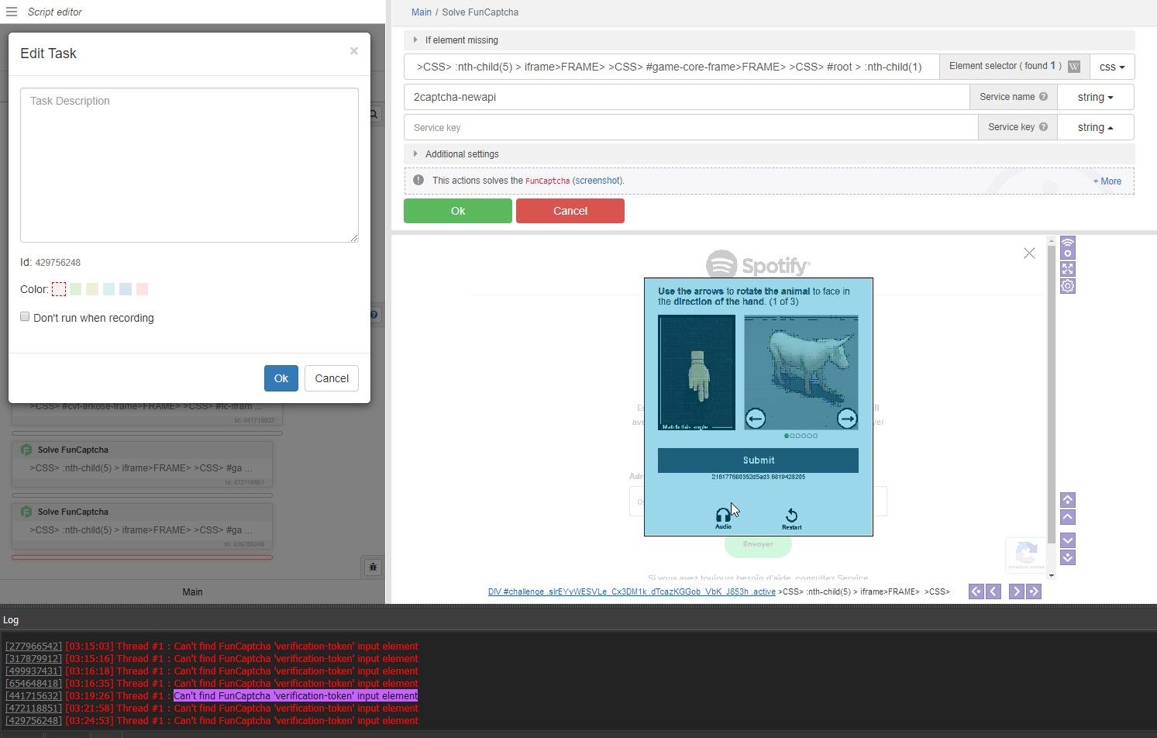Open the hamburger menu in Script editor
1157x738 pixels.
click(12, 12)
